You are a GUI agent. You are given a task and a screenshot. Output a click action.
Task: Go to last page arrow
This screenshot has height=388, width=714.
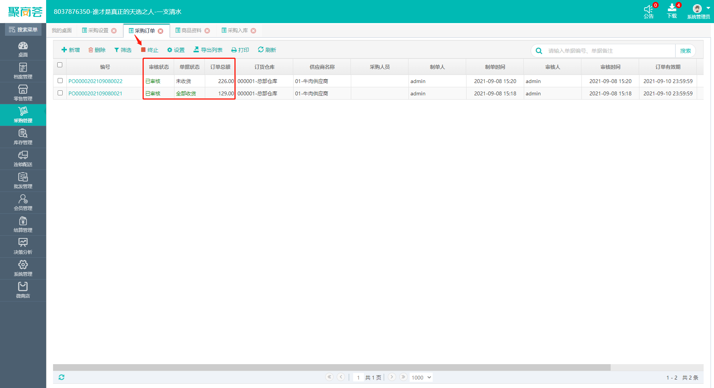(x=403, y=377)
